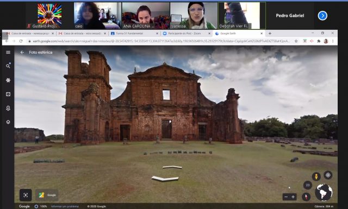The width and height of the screenshot is (348, 209).
Task: Click the nearer forward navigation chevron
Action: [165, 179]
